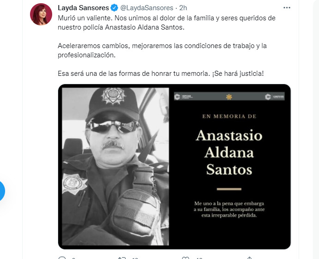Click the retweet arrows icon
The width and height of the screenshot is (319, 259).
click(x=122, y=258)
